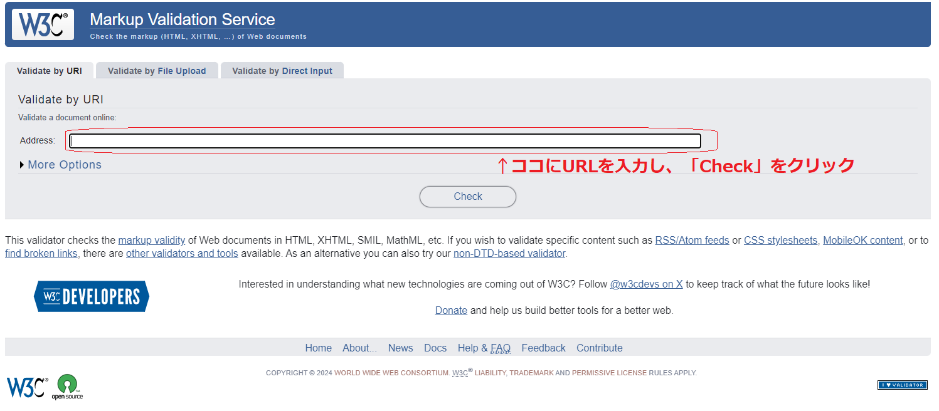Switch to the Validate by Direct Input tab
Screen dimensions: 939x411
[x=282, y=70]
